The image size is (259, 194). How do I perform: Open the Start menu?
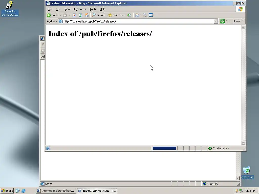[x=7, y=191]
